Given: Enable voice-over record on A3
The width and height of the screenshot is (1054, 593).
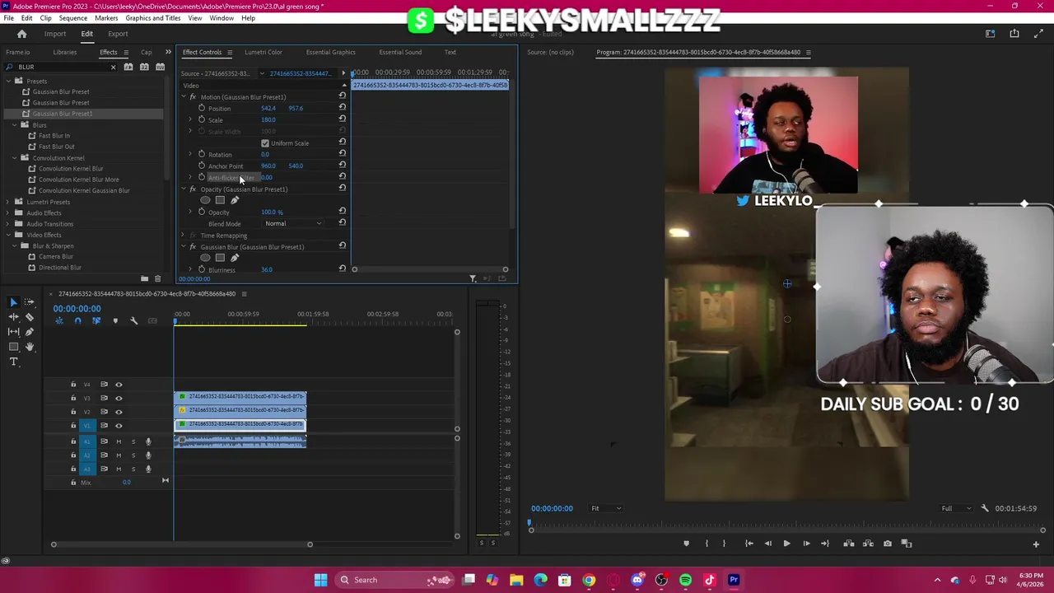Looking at the screenshot, I should click(x=148, y=469).
